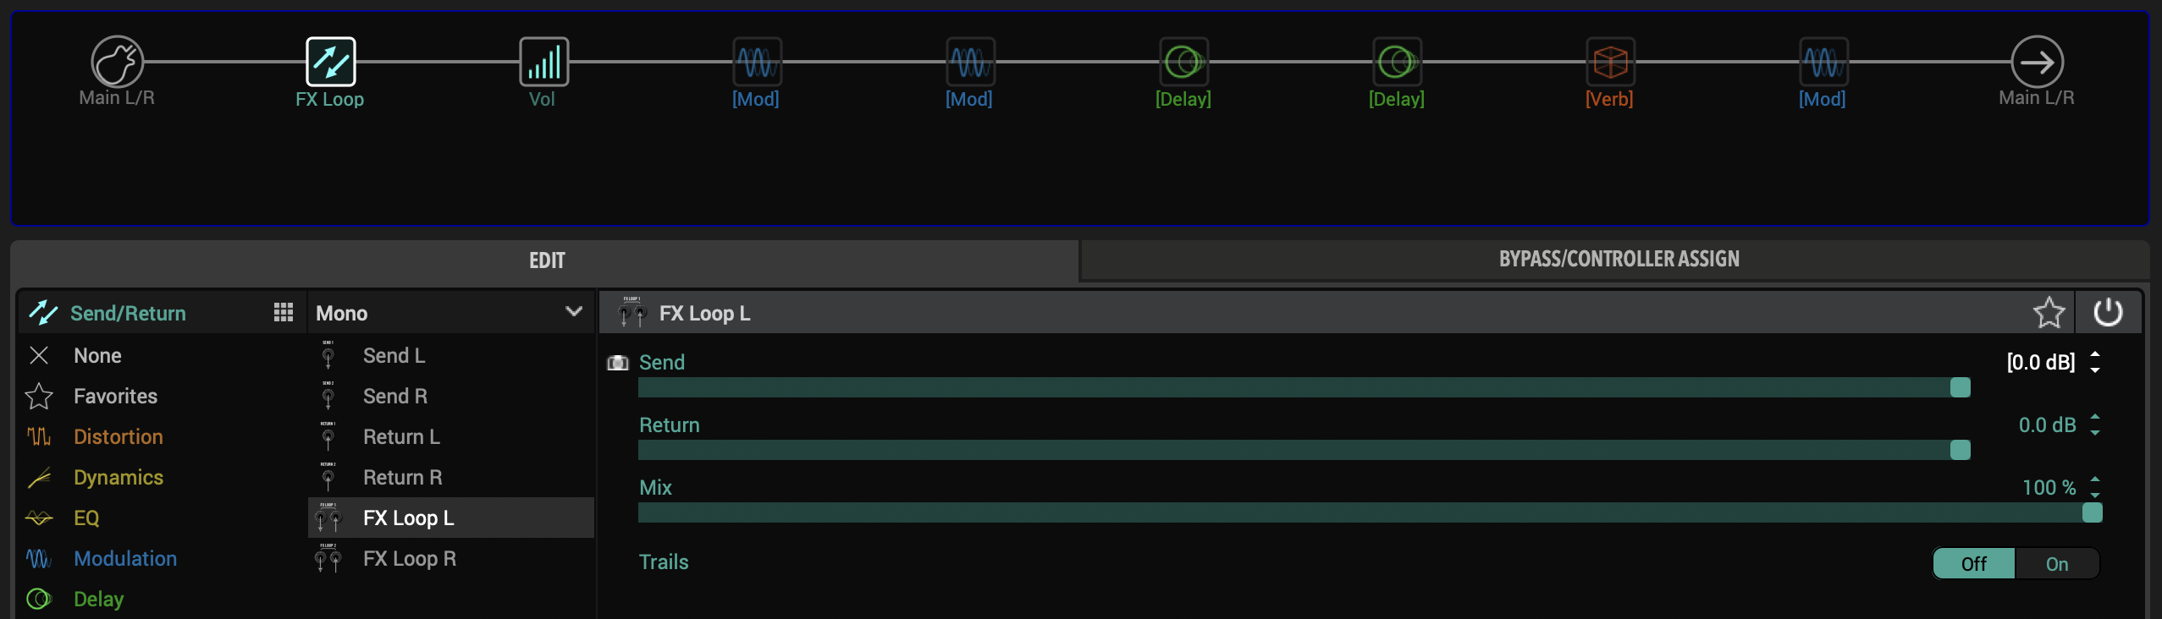Switch to Bypass/Controller Assign tab

(1619, 260)
